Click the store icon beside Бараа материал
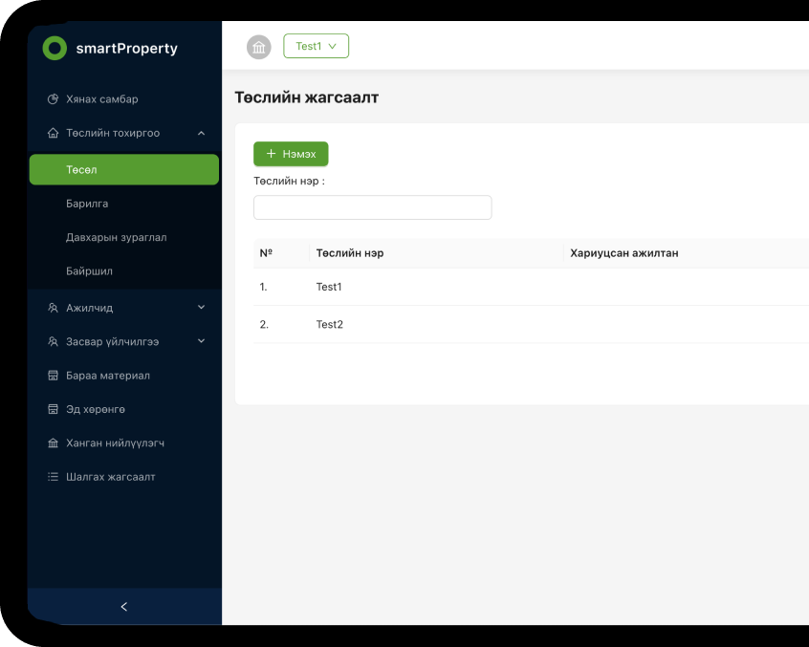Viewport: 809px width, 647px height. pos(54,376)
